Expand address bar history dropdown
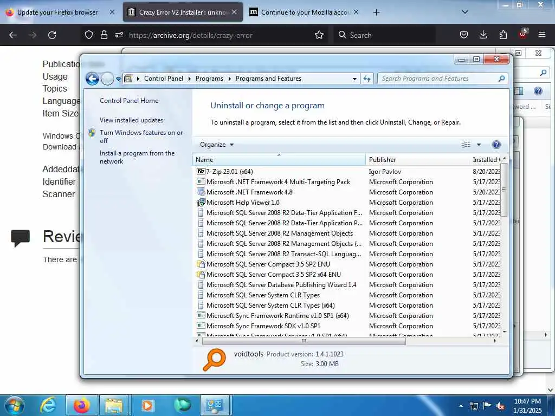 [x=354, y=79]
